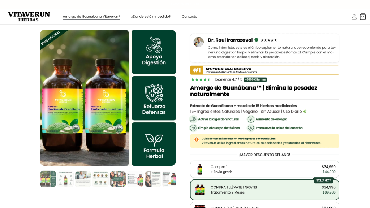Open the user account icon
The height and width of the screenshot is (208, 370).
coord(354,17)
